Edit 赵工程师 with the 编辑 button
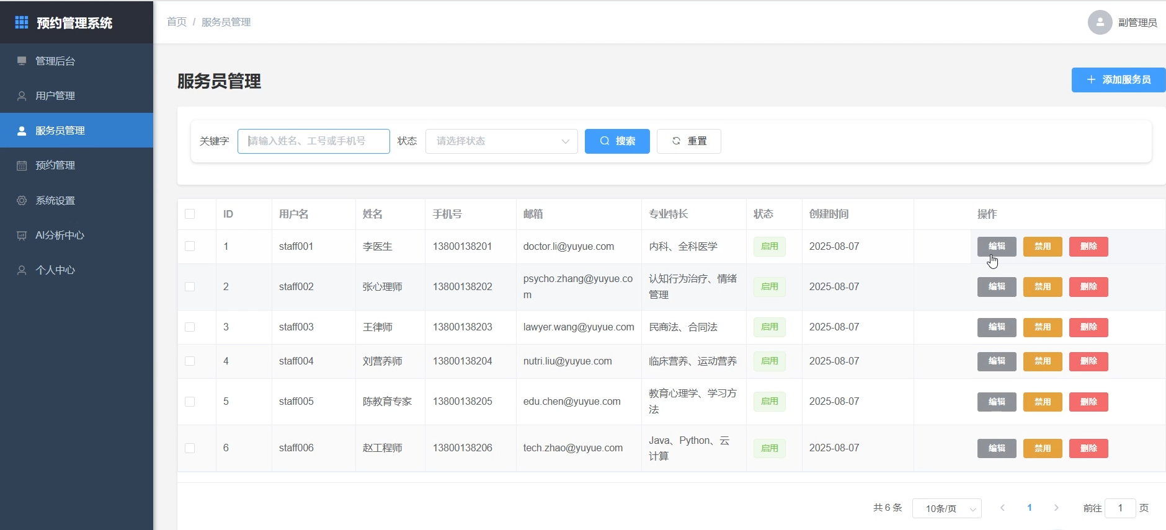This screenshot has height=530, width=1166. click(x=997, y=448)
